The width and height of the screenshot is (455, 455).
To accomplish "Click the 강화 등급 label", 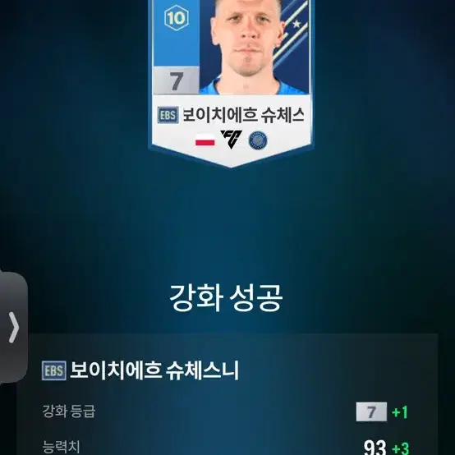I will coord(69,411).
